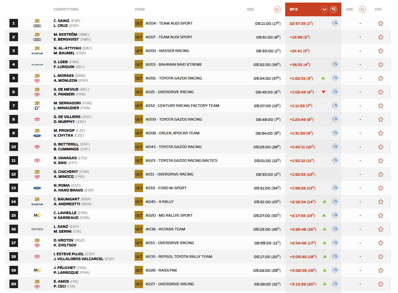Select the position 7 rank badge
Viewport: 398px width, 293px height.
point(13,106)
